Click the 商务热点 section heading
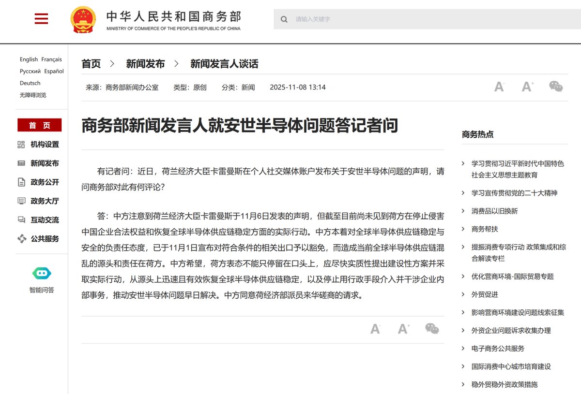581x394 pixels. click(478, 134)
